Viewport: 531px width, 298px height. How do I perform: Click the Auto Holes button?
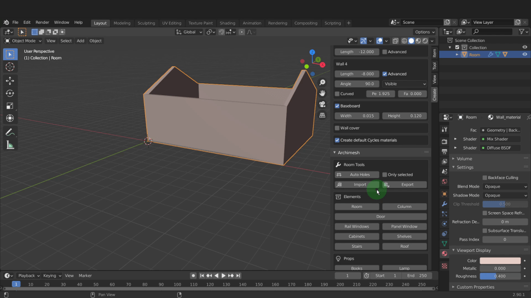357,175
